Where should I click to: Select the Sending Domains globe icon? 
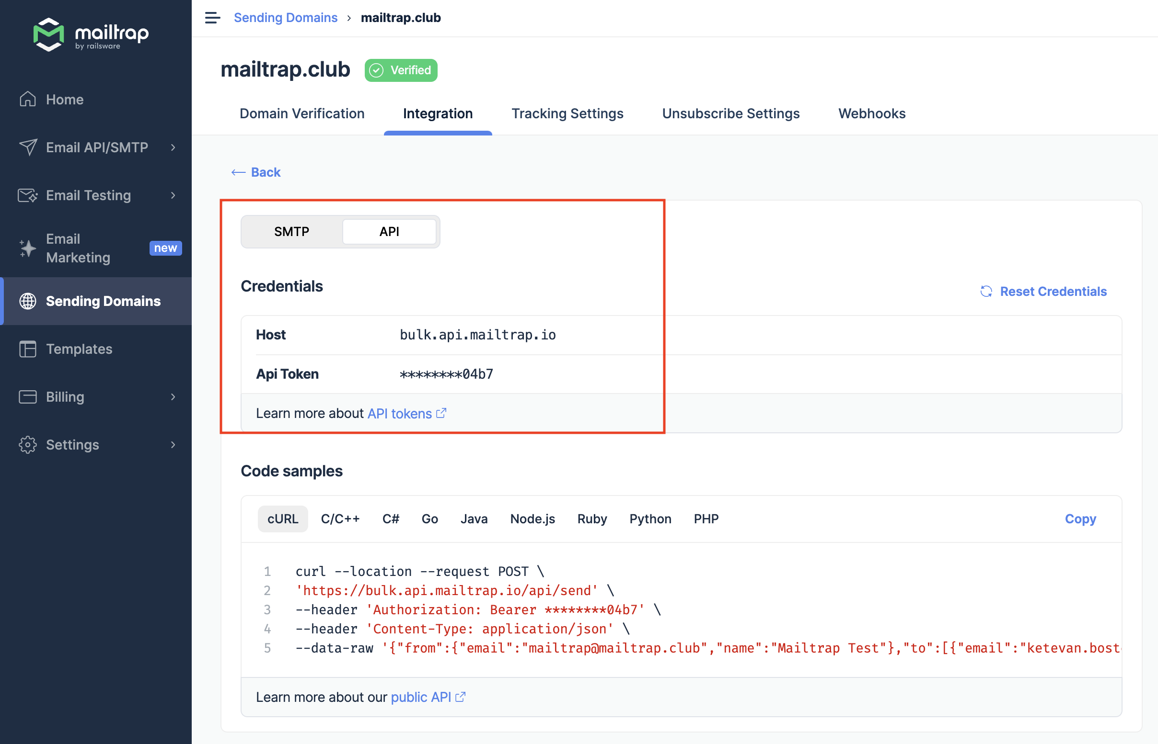(x=27, y=301)
